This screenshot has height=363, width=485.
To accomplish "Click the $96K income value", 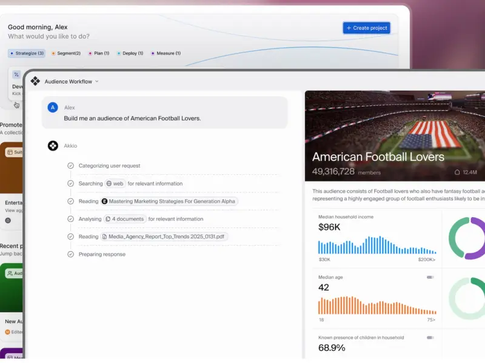I will click(329, 227).
